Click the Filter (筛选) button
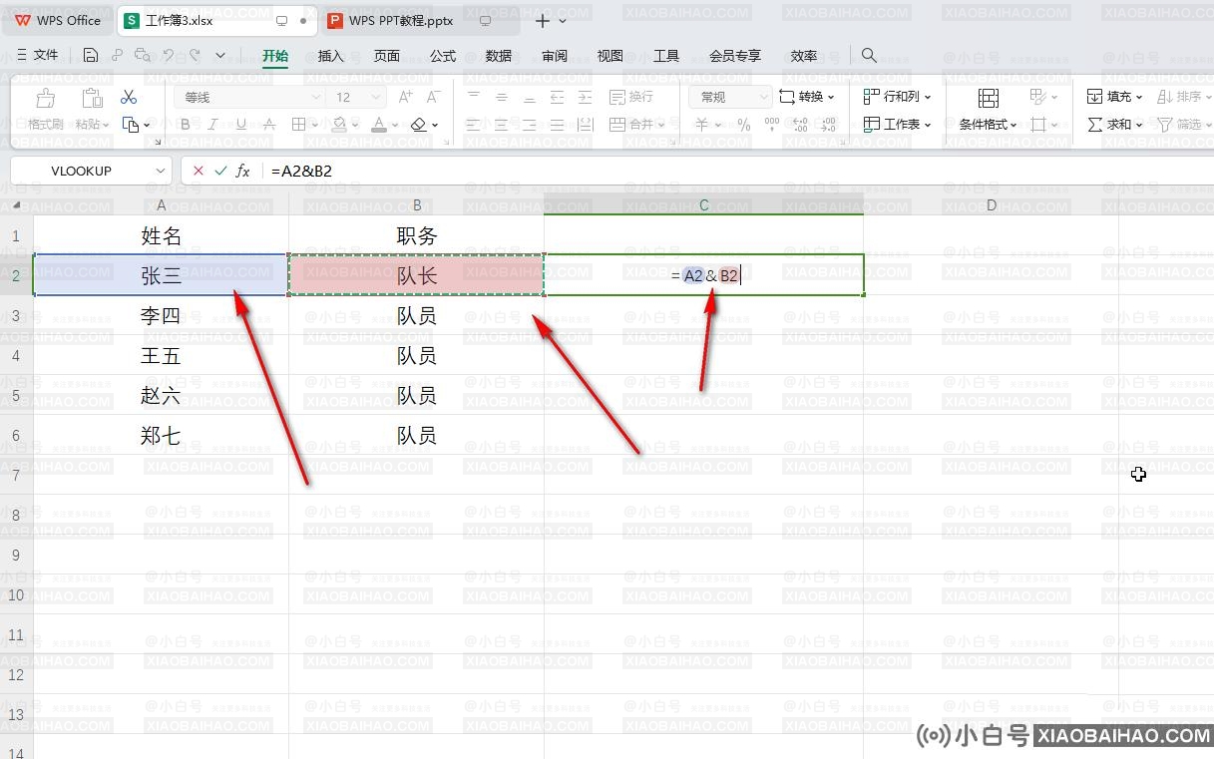The height and width of the screenshot is (759, 1214). pyautogui.click(x=1184, y=125)
